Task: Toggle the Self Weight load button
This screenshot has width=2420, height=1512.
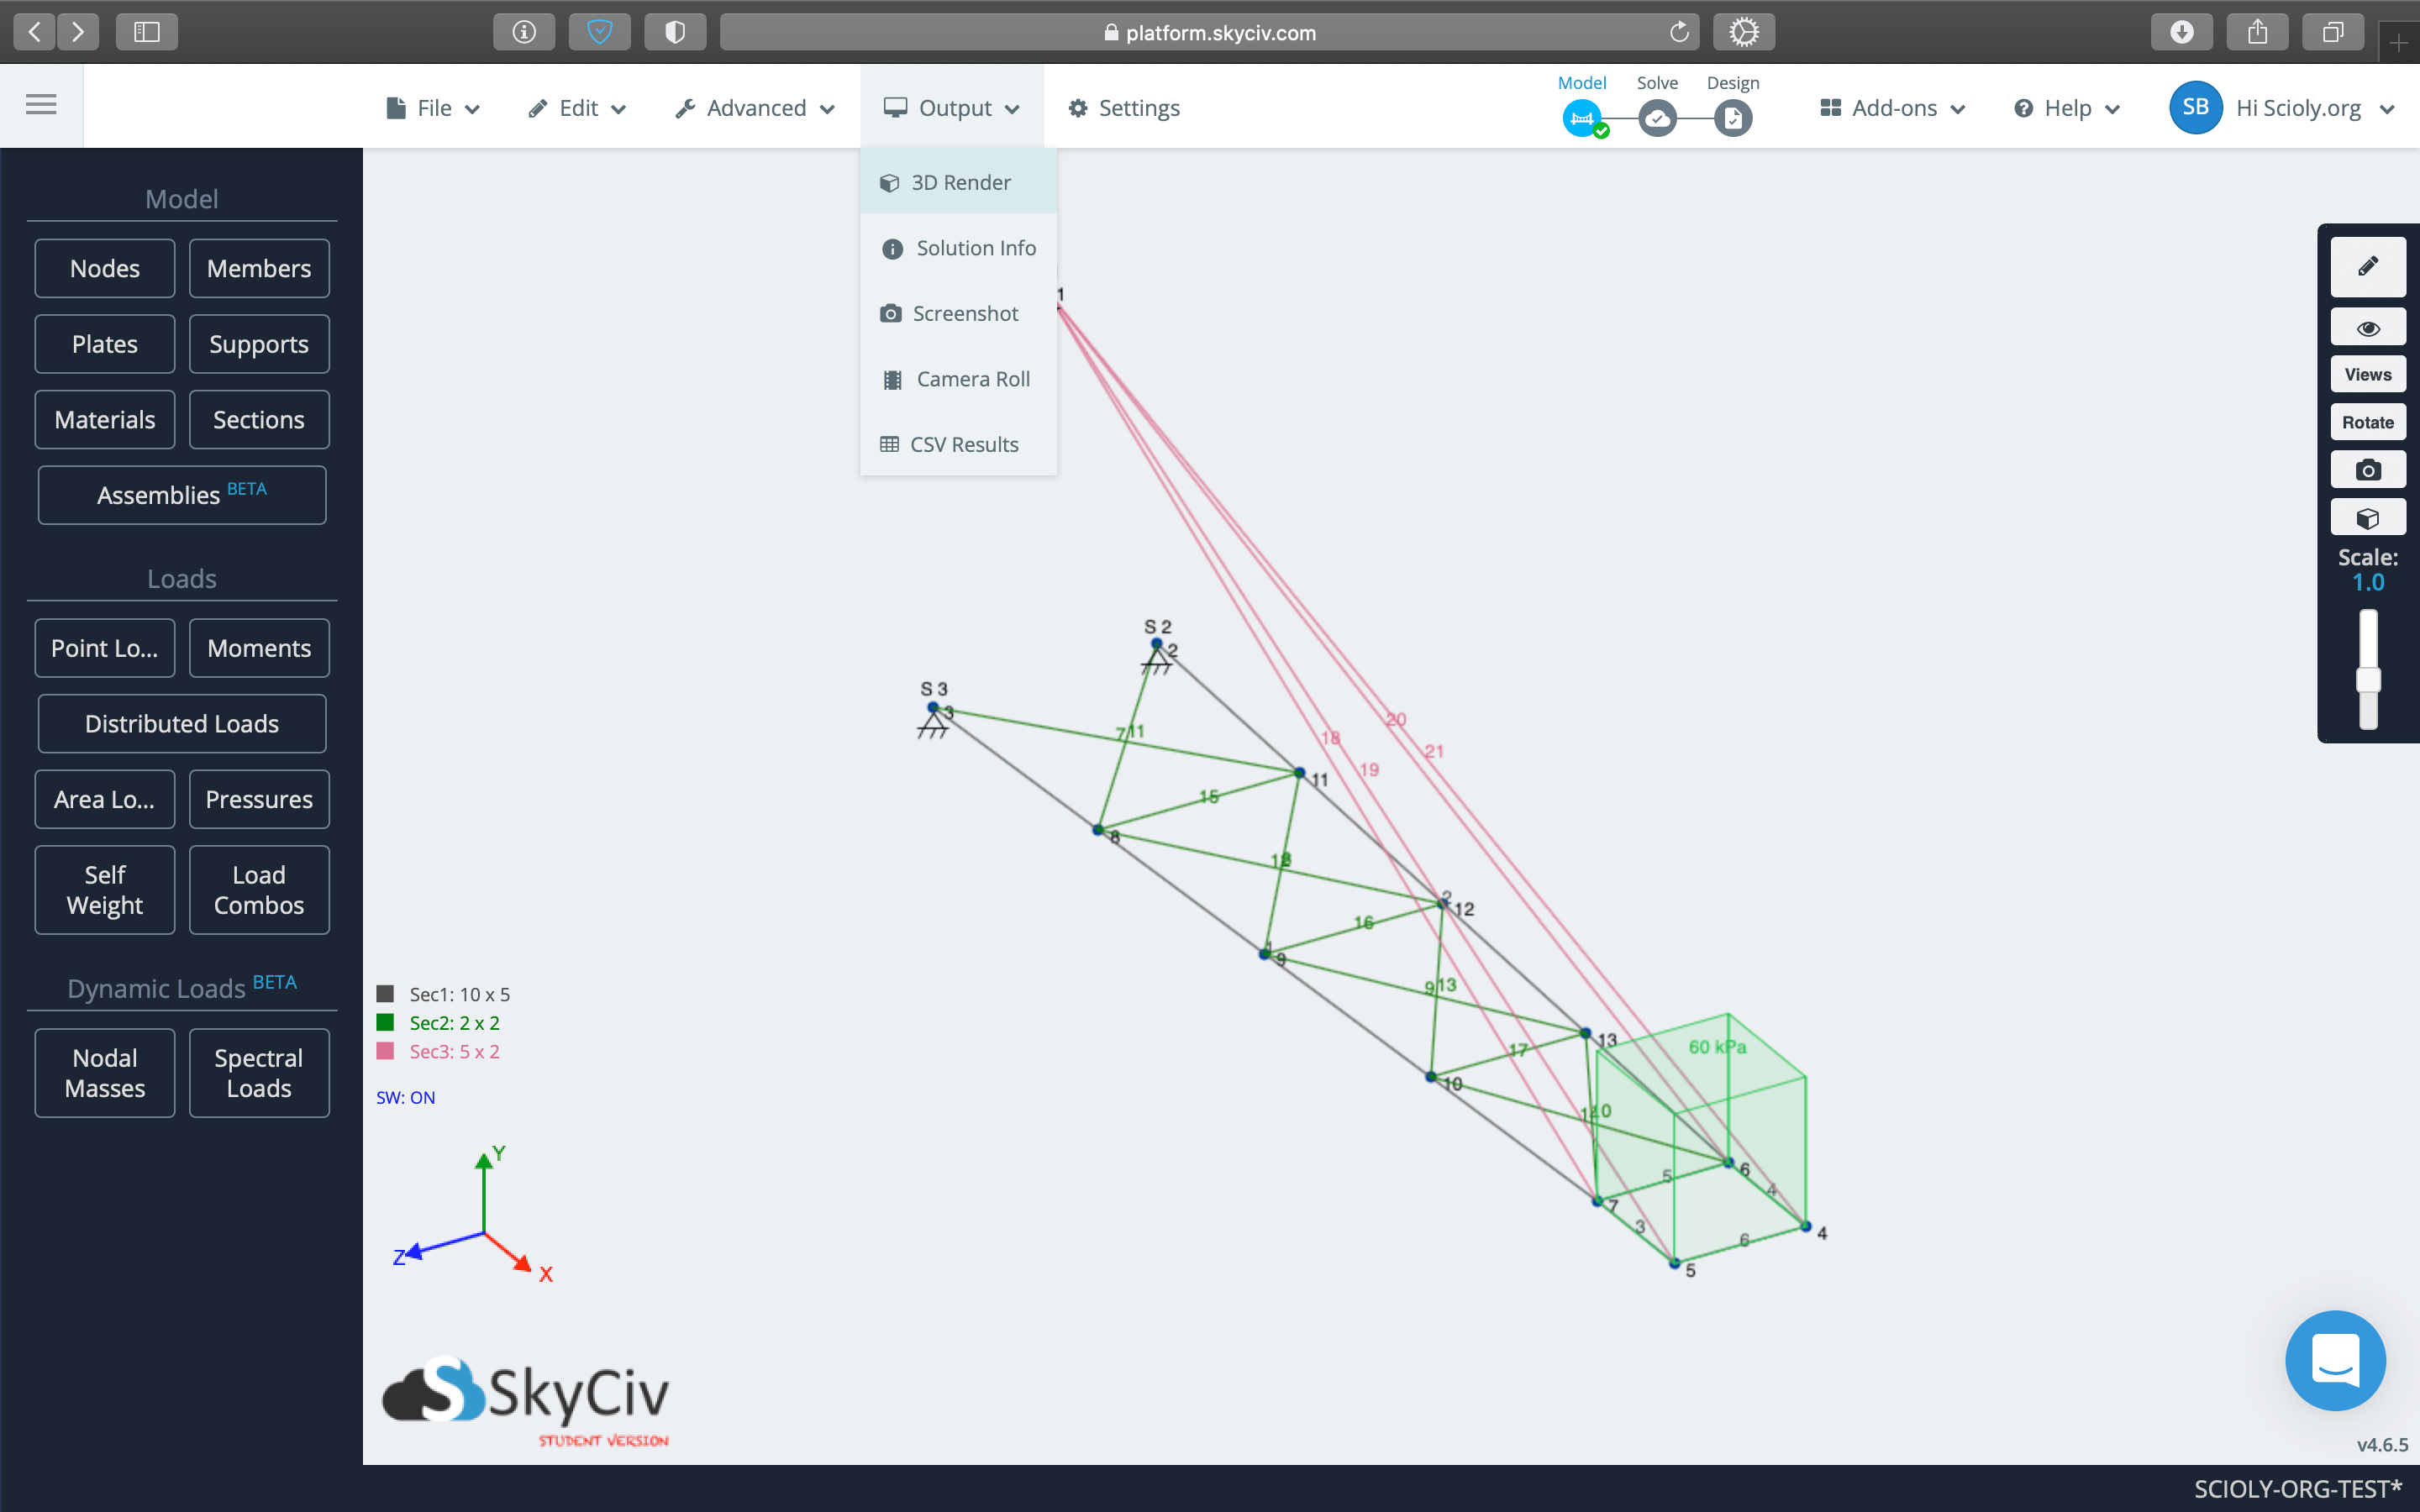Action: point(105,890)
